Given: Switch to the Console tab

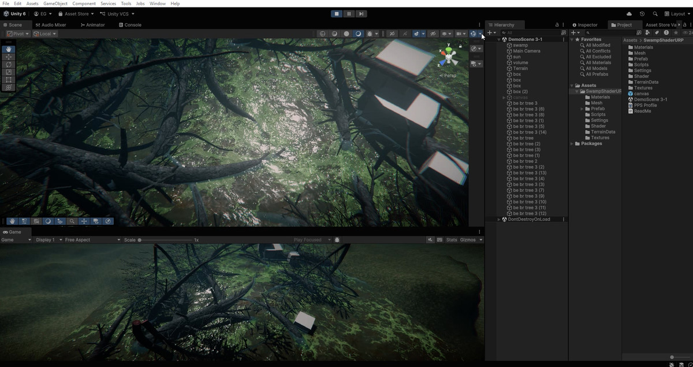Looking at the screenshot, I should (x=129, y=25).
